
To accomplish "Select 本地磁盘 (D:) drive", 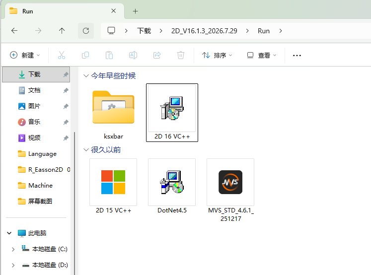I will click(45, 265).
